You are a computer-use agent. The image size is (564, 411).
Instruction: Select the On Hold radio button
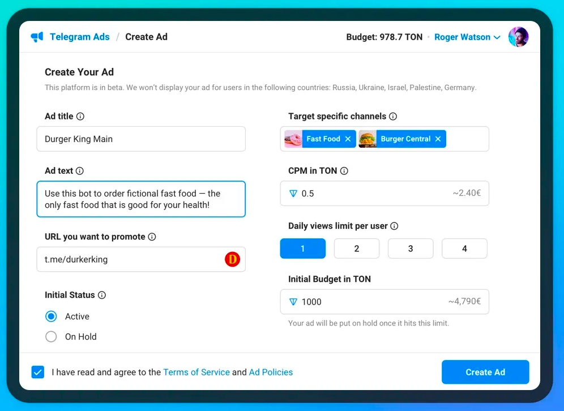51,337
